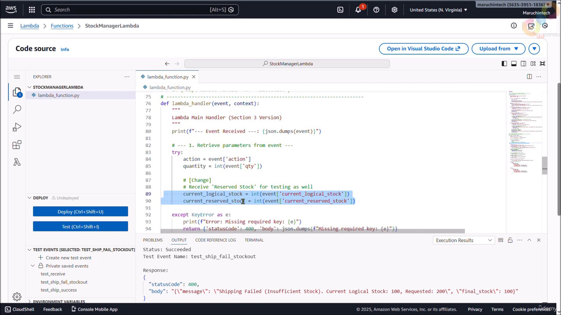Screen dimensions: 561x315
Task: Switch to the TERMINAL panel tab
Action: [x=254, y=240]
